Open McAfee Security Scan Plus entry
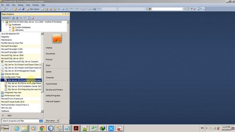 12,43
